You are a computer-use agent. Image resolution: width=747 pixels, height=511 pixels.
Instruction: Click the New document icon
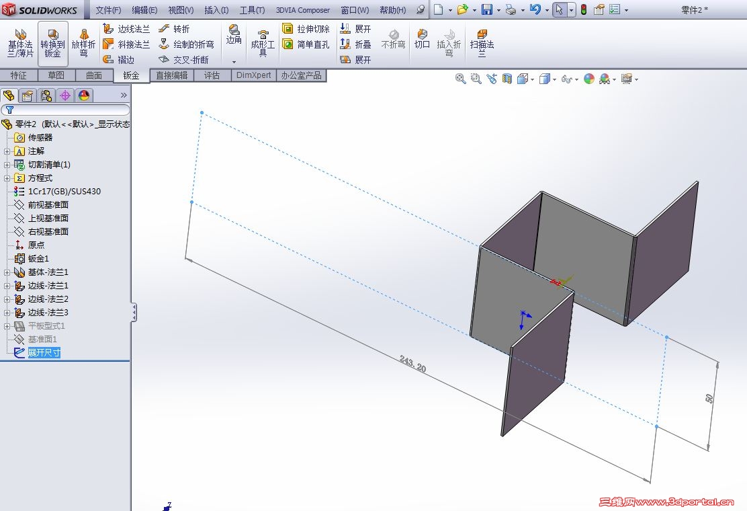click(438, 9)
